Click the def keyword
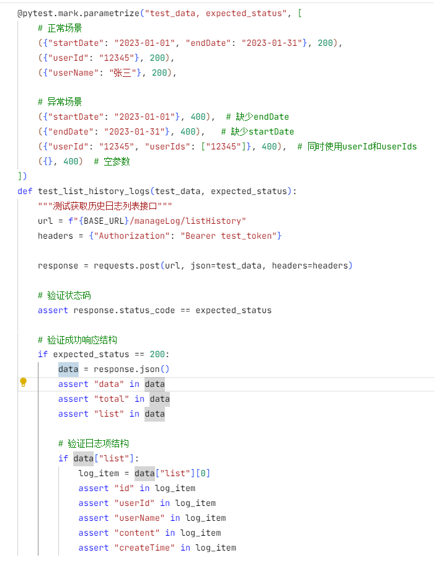This screenshot has width=434, height=563. coord(25,192)
